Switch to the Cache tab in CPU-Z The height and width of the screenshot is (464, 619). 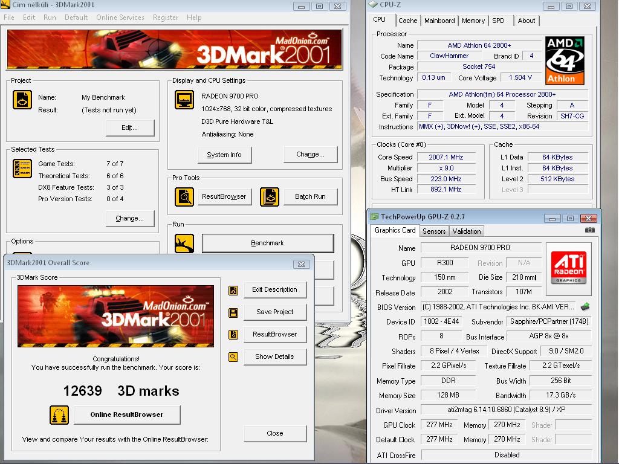coord(408,21)
